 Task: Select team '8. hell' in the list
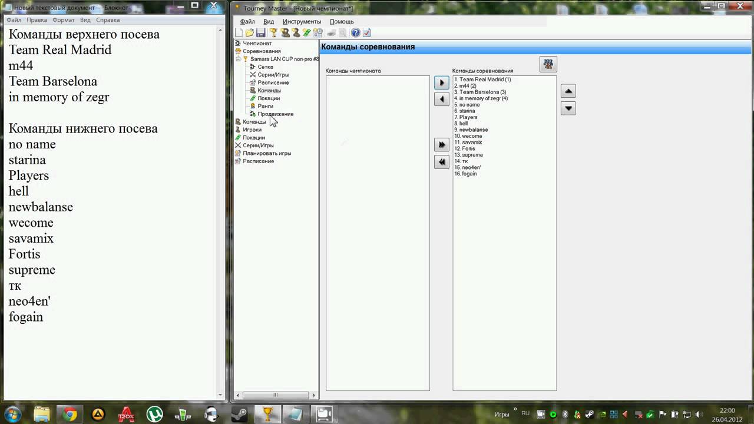[461, 124]
